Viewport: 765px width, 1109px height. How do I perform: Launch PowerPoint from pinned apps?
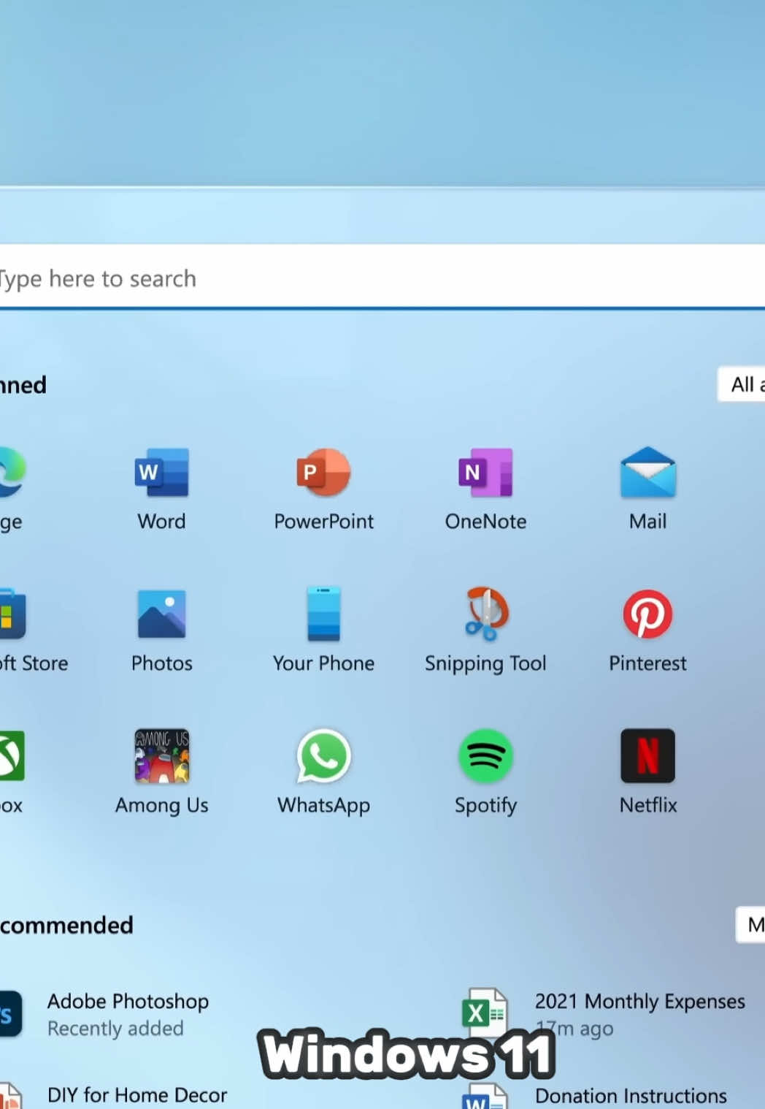point(323,473)
